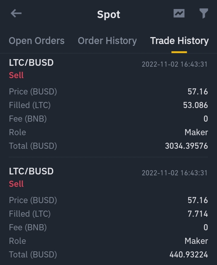Click filled amount 53.086 LTC
Image resolution: width=217 pixels, height=265 pixels.
tap(196, 105)
